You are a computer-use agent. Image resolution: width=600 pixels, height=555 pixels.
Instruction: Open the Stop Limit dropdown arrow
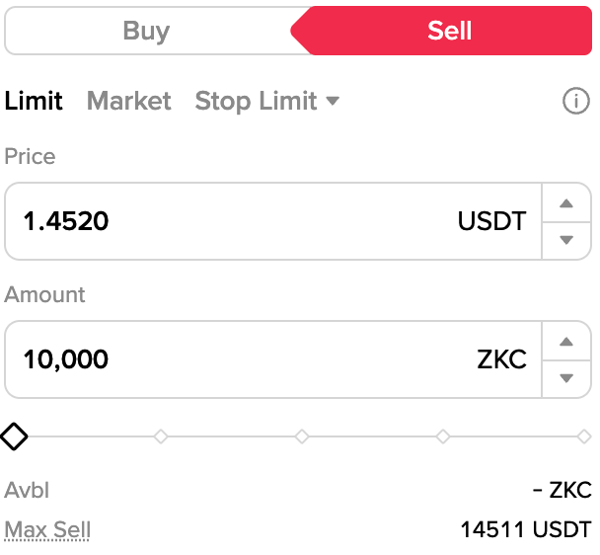coord(333,101)
